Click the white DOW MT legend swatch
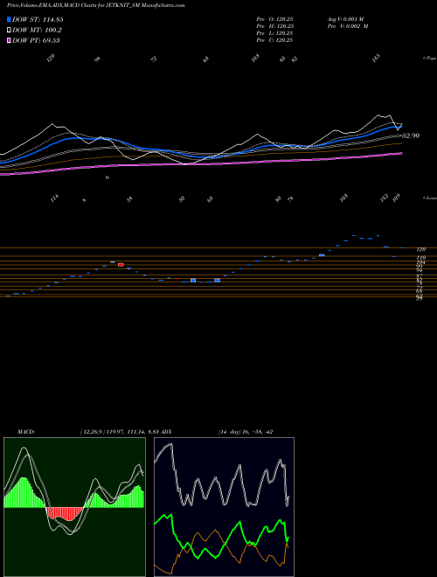 click(x=9, y=31)
